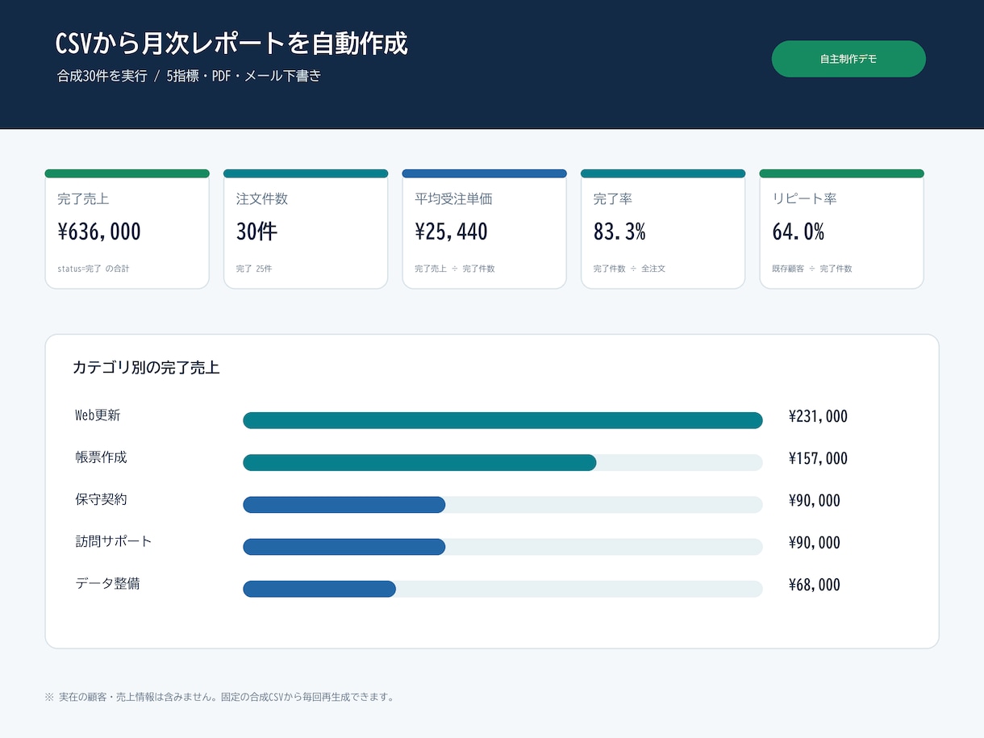This screenshot has width=984, height=738.
Task: Open the 完了売上 card
Action: coord(127,229)
